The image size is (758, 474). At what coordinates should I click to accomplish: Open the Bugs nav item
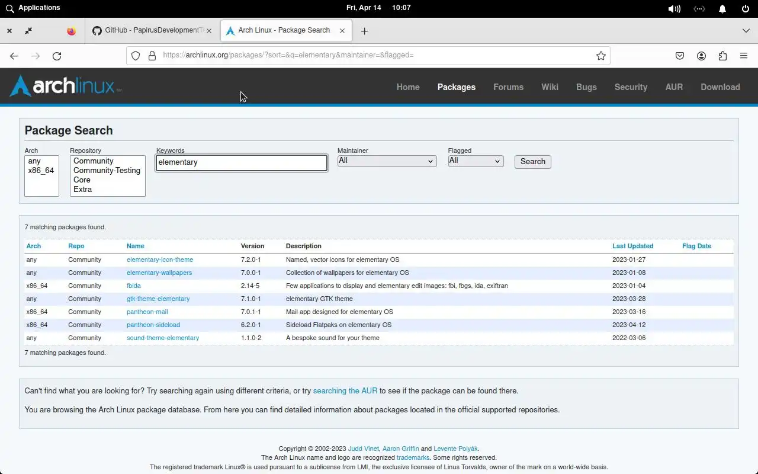coord(586,87)
